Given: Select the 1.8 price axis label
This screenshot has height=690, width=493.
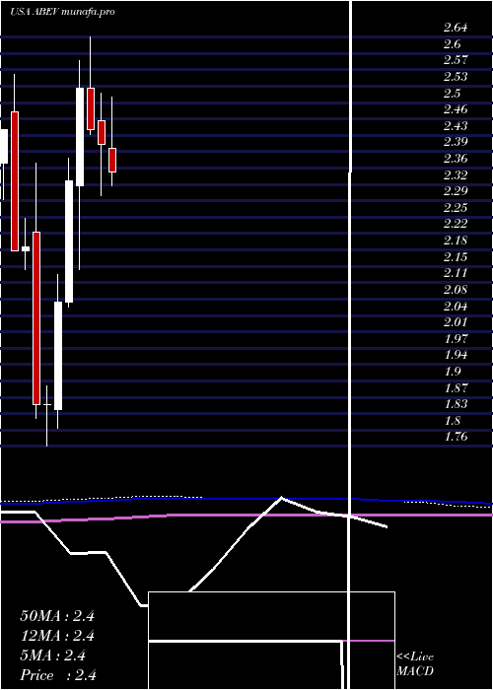Looking at the screenshot, I should click(x=452, y=421).
